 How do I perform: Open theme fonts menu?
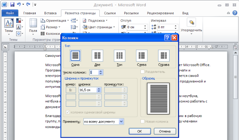(x=19, y=27)
